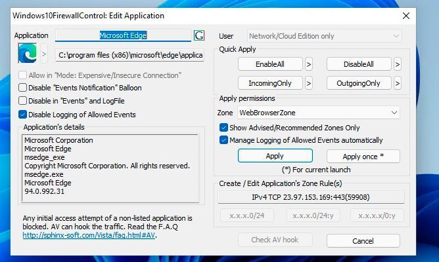439x262 pixels.
Task: Open the User dropdown
Action: tap(324, 36)
